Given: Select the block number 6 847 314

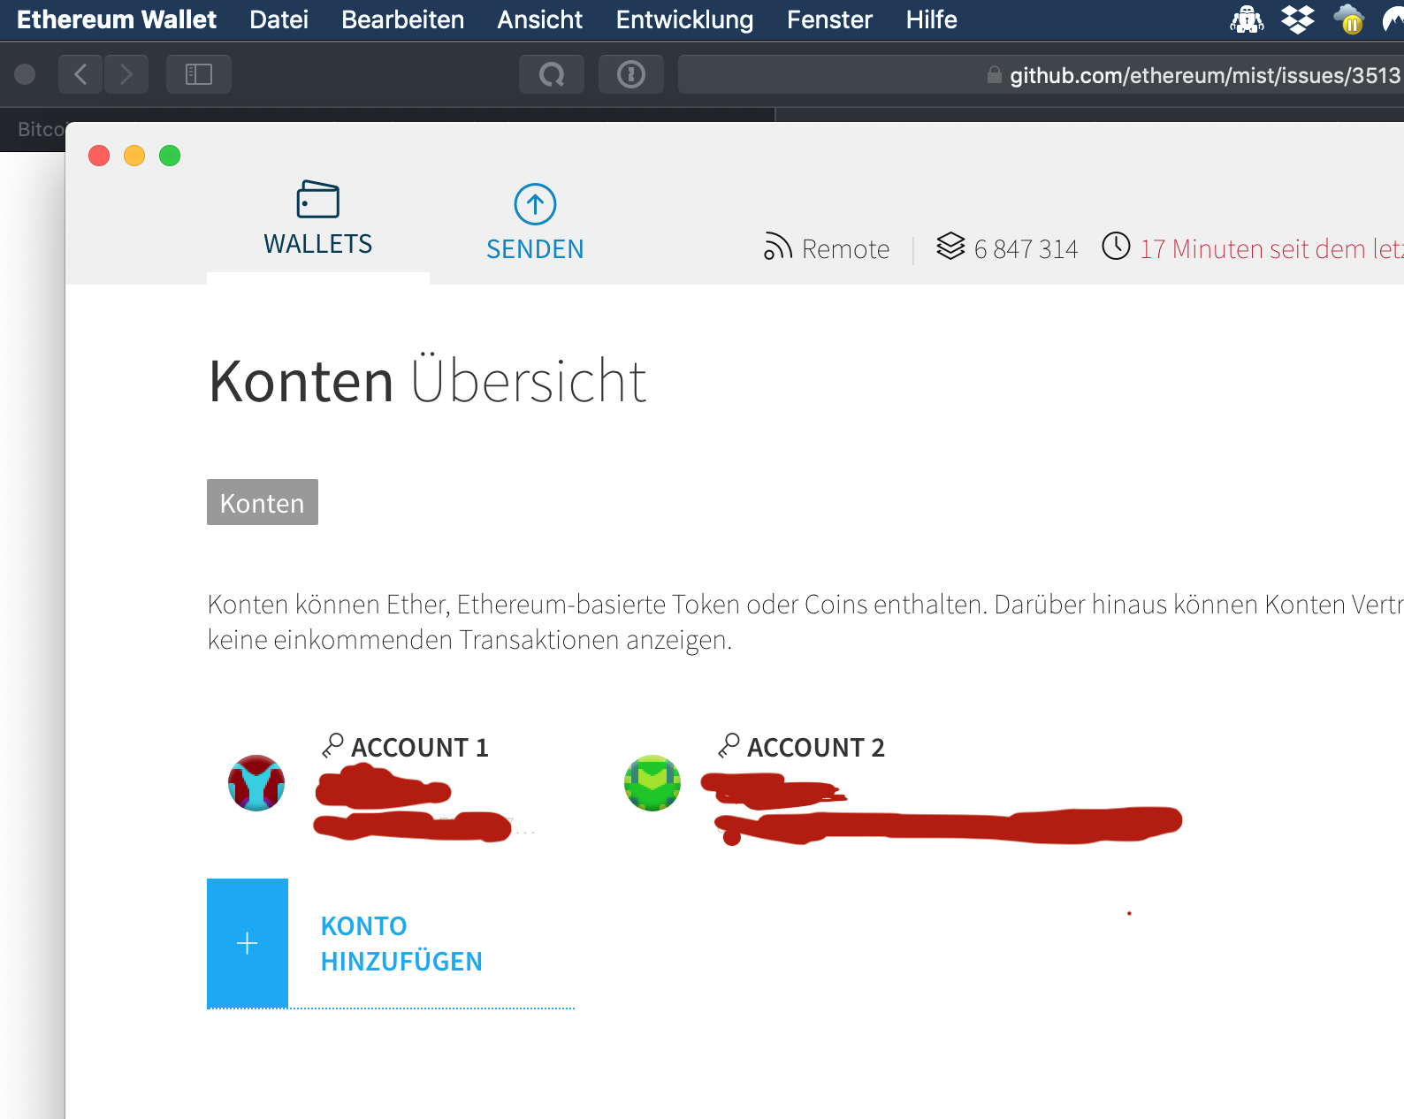Looking at the screenshot, I should point(1026,249).
